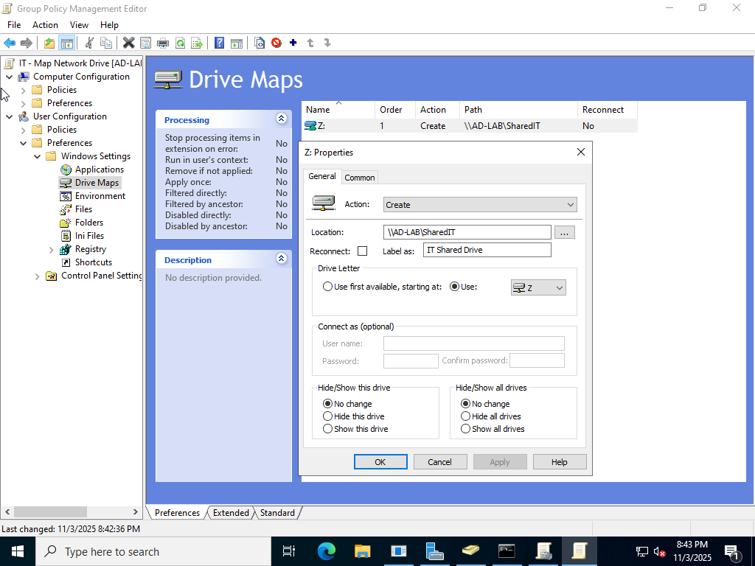Select the Environment node in the tree
This screenshot has height=566, width=755.
coord(100,196)
